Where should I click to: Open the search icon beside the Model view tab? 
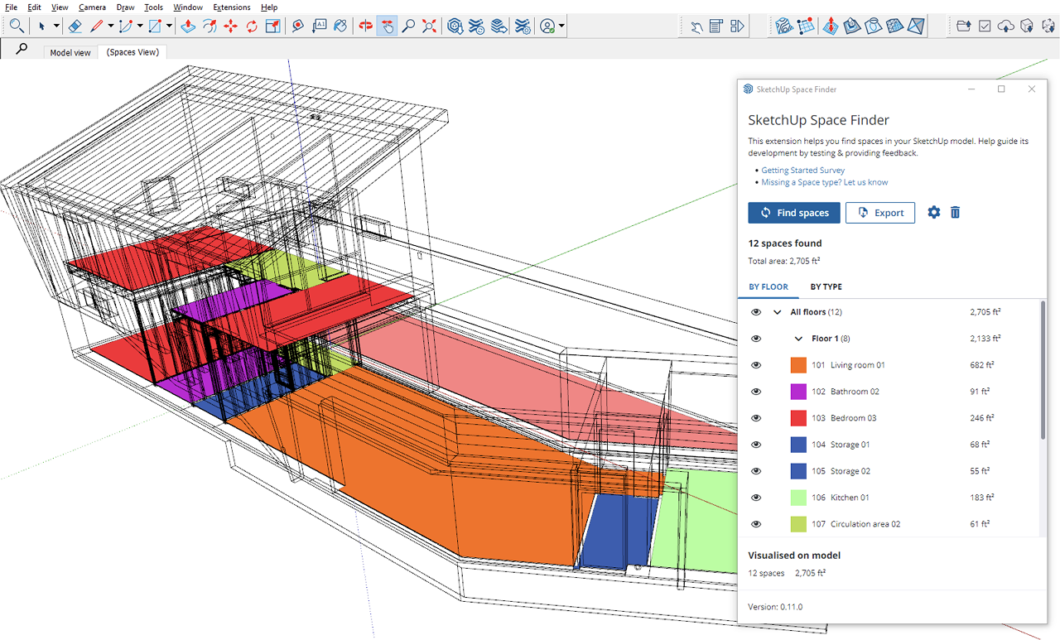[x=22, y=50]
